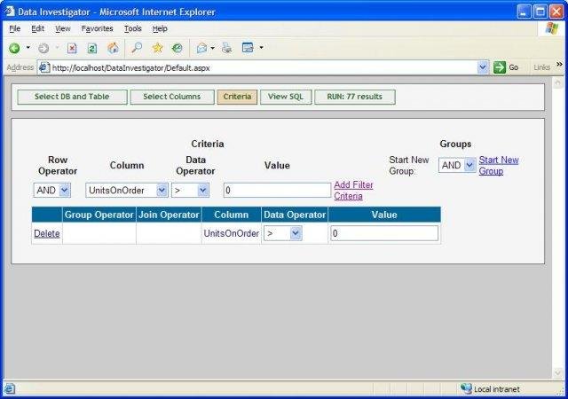Maximize the Internet Explorer window
Screen dimensions: 568x399
540,12
